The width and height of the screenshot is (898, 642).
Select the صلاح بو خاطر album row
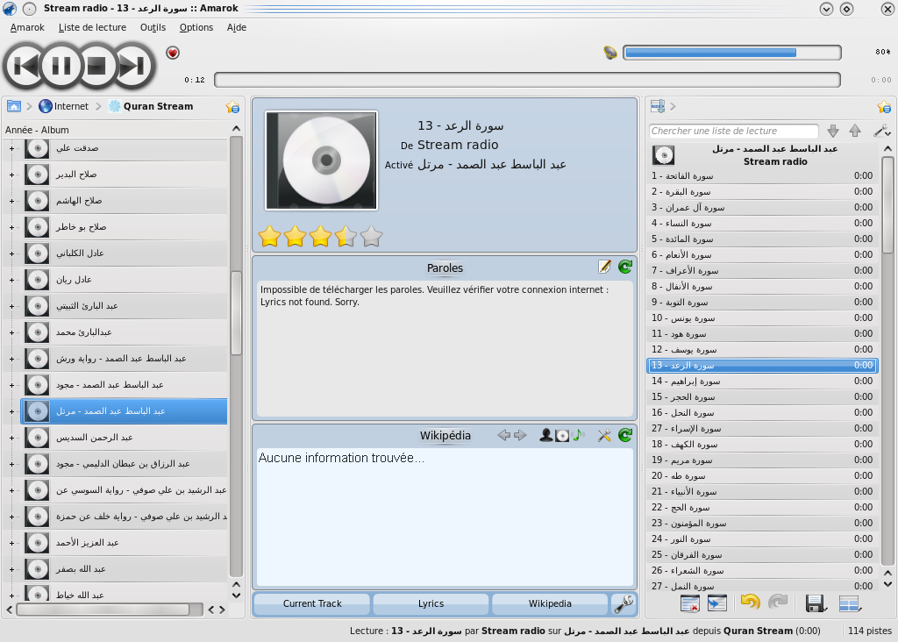[x=125, y=227]
